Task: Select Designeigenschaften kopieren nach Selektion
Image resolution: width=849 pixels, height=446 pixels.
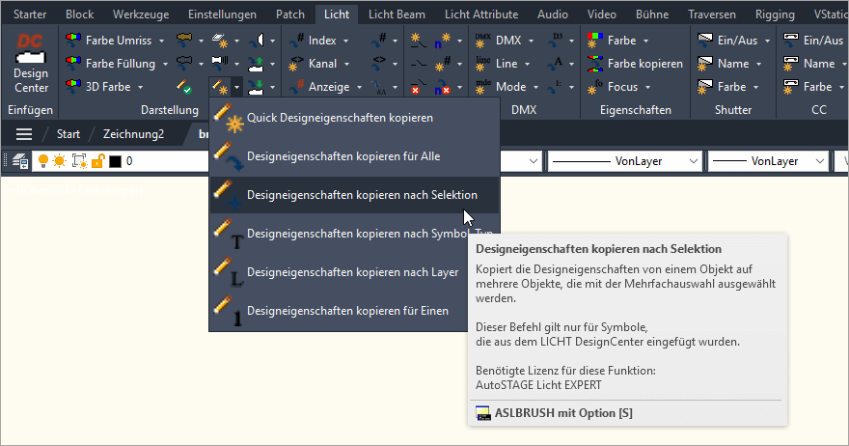Action: pyautogui.click(x=354, y=195)
